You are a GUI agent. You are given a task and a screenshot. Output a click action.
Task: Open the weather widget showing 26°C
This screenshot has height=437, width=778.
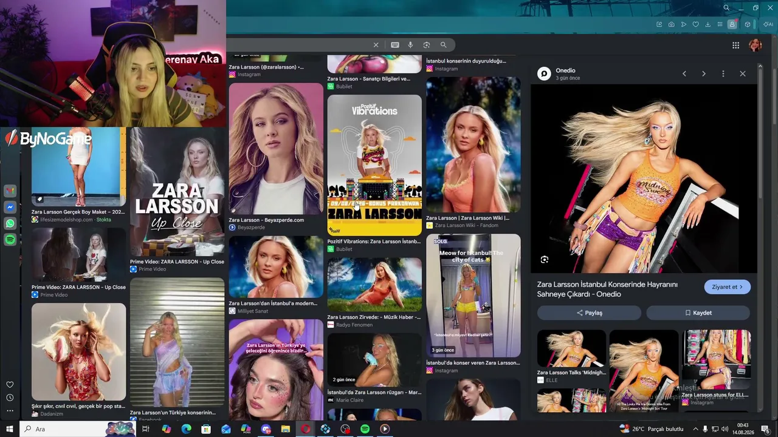[651, 429]
